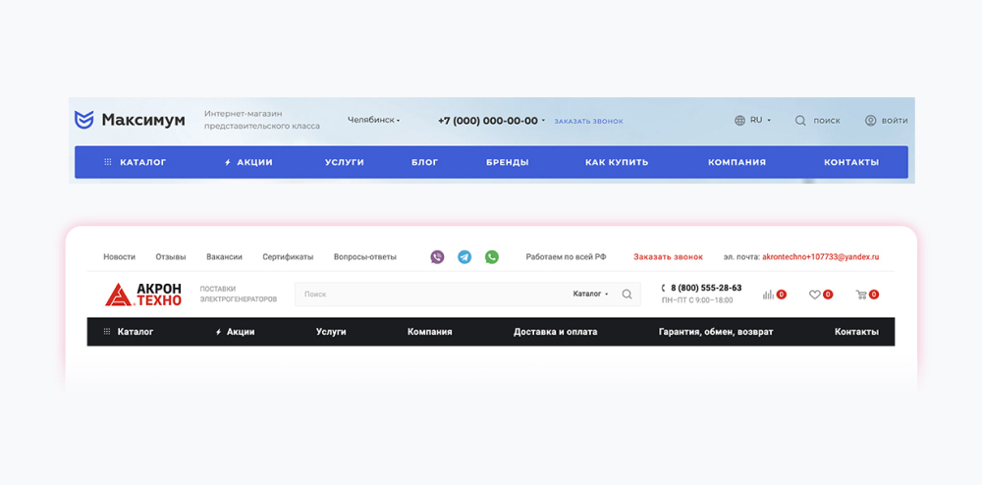Open БРЕНДЫ in the blue menu
Screen dimensions: 982x485
(x=508, y=162)
